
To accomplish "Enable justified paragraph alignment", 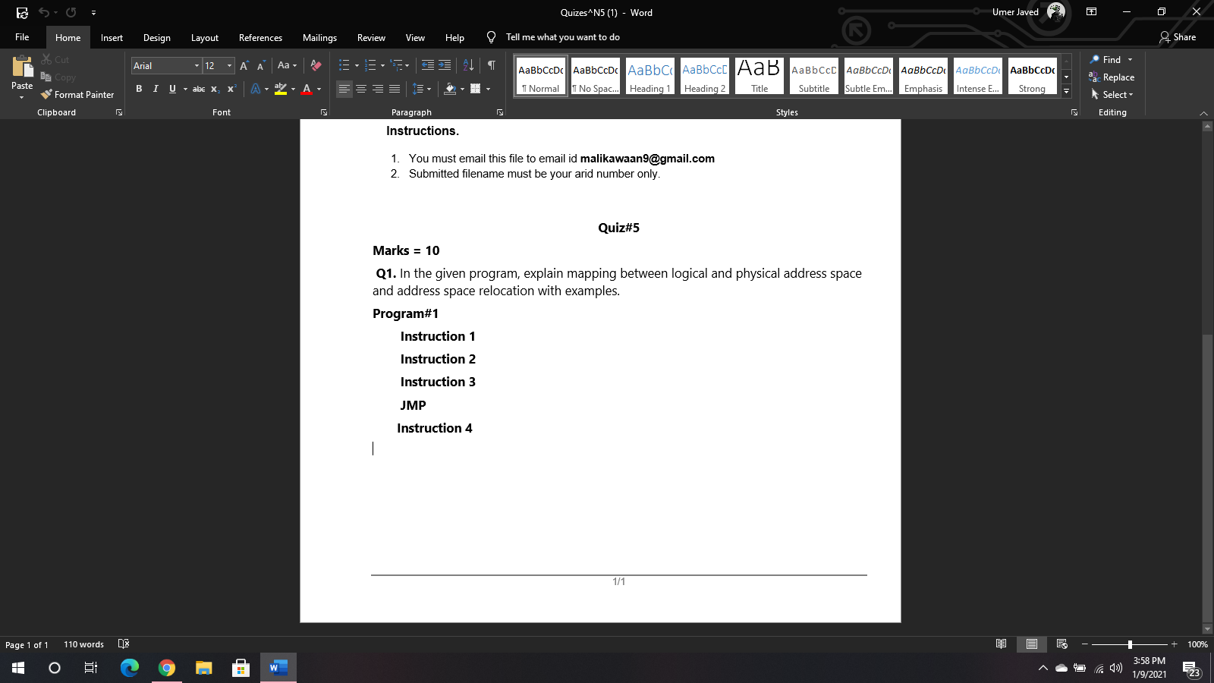I will tap(394, 89).
